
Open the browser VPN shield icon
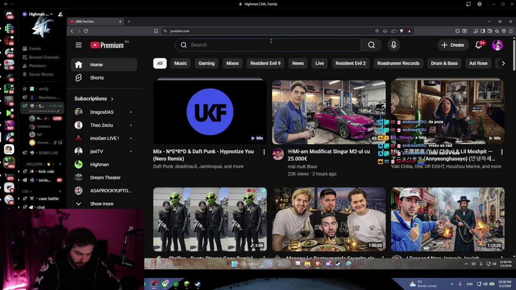point(504,31)
